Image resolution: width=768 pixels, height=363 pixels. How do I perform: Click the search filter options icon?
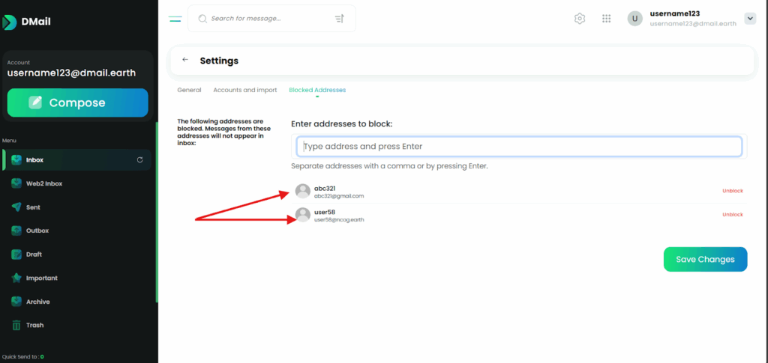pos(339,19)
